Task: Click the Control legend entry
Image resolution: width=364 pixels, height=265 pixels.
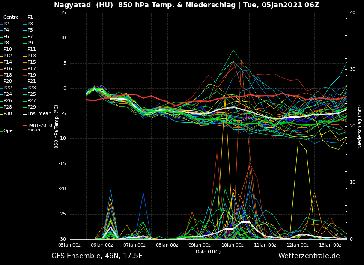Action: click(x=12, y=18)
